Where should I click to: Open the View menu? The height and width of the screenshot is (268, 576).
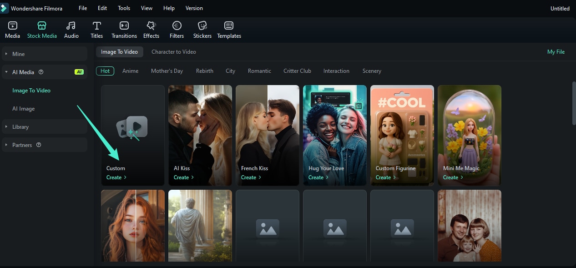pyautogui.click(x=147, y=8)
